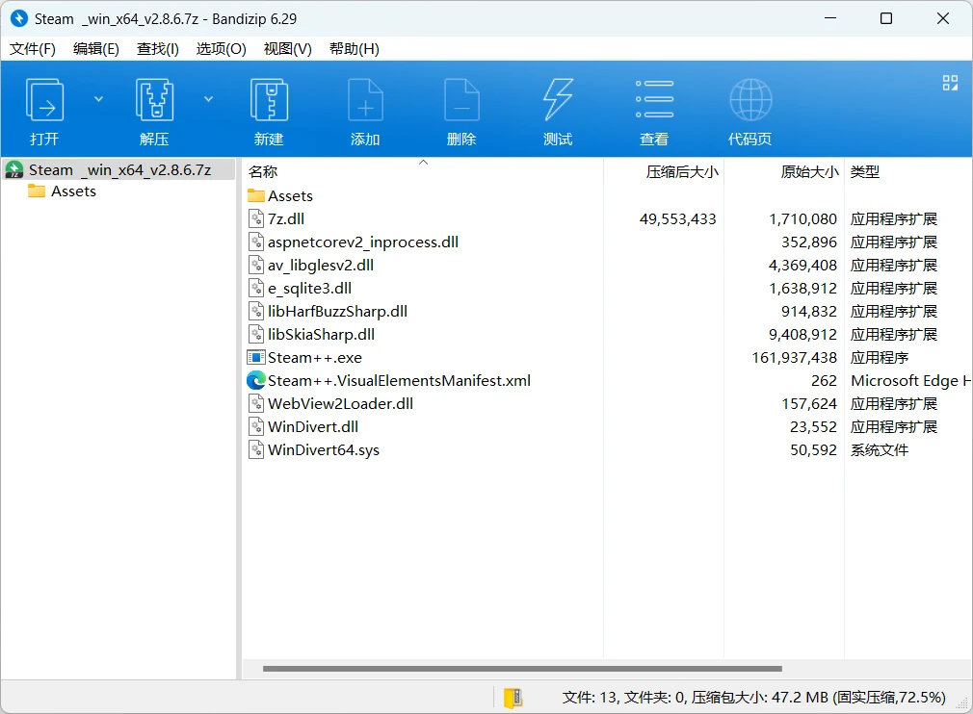Click the Bandizip app icon in title bar

pyautogui.click(x=19, y=18)
